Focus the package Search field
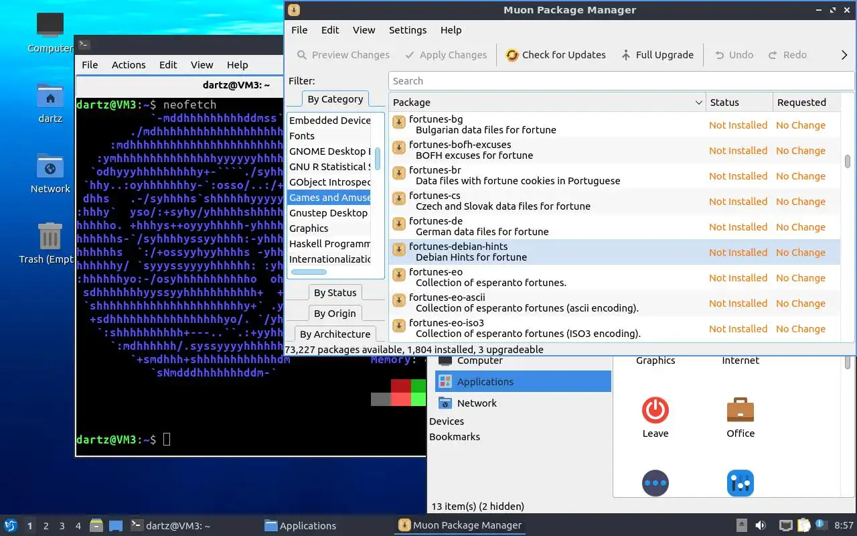 pyautogui.click(x=621, y=81)
